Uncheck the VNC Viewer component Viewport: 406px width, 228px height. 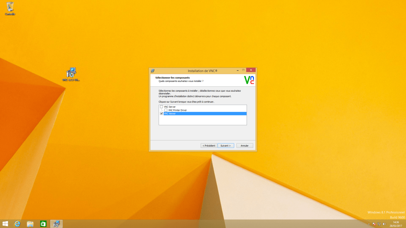[x=161, y=113]
